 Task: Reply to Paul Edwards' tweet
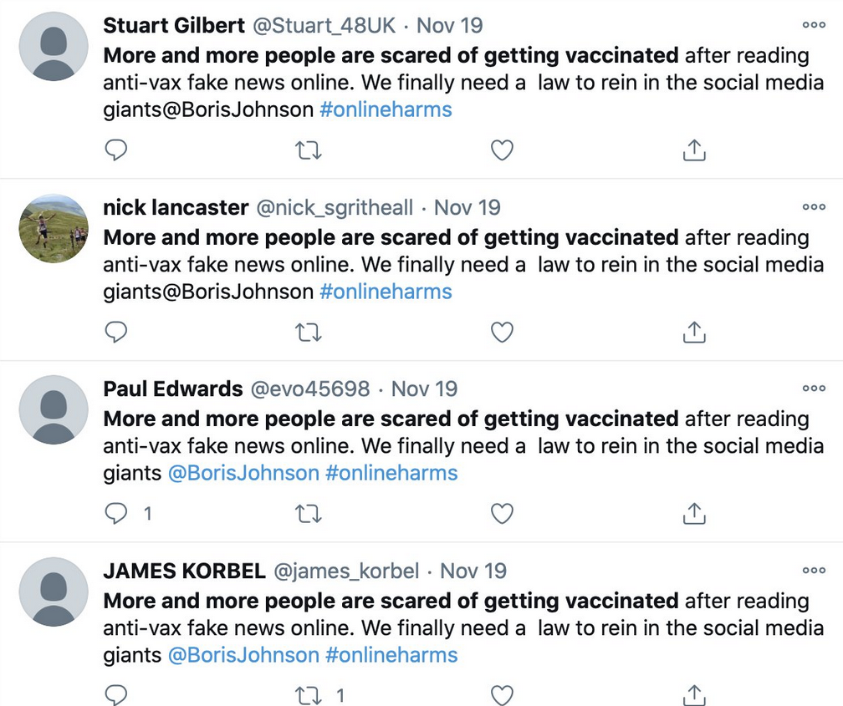tap(115, 514)
